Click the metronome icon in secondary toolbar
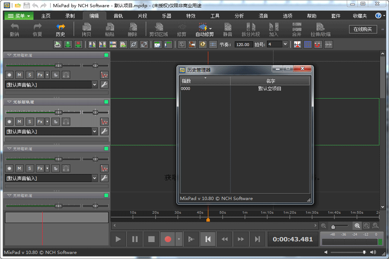The image size is (389, 259). (182, 45)
